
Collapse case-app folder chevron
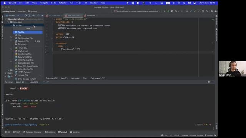[8, 22]
